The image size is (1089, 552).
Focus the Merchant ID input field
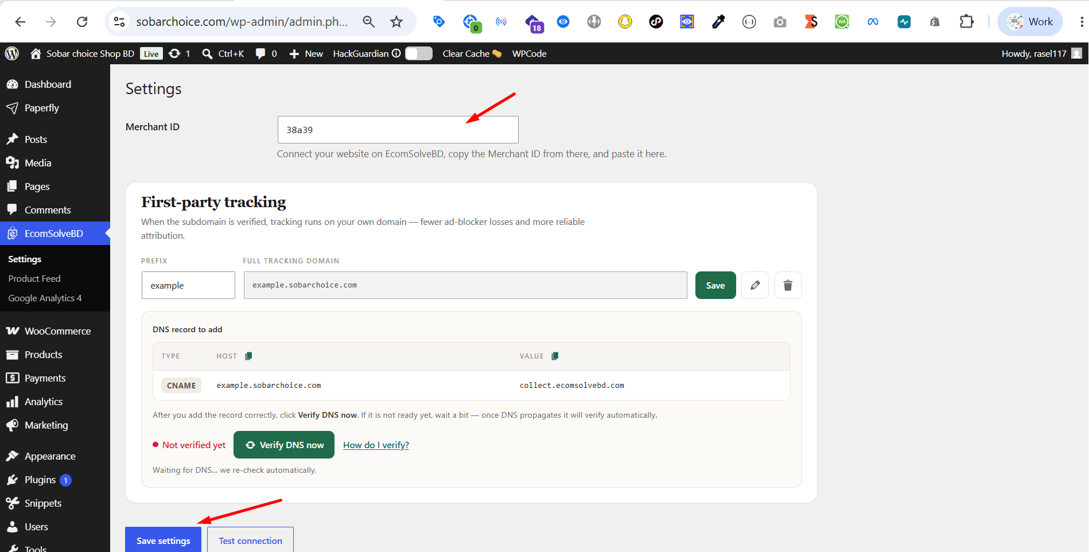(x=398, y=130)
